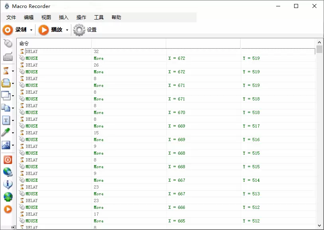Select Y = 517 cell
The image size is (324, 230).
[251, 126]
